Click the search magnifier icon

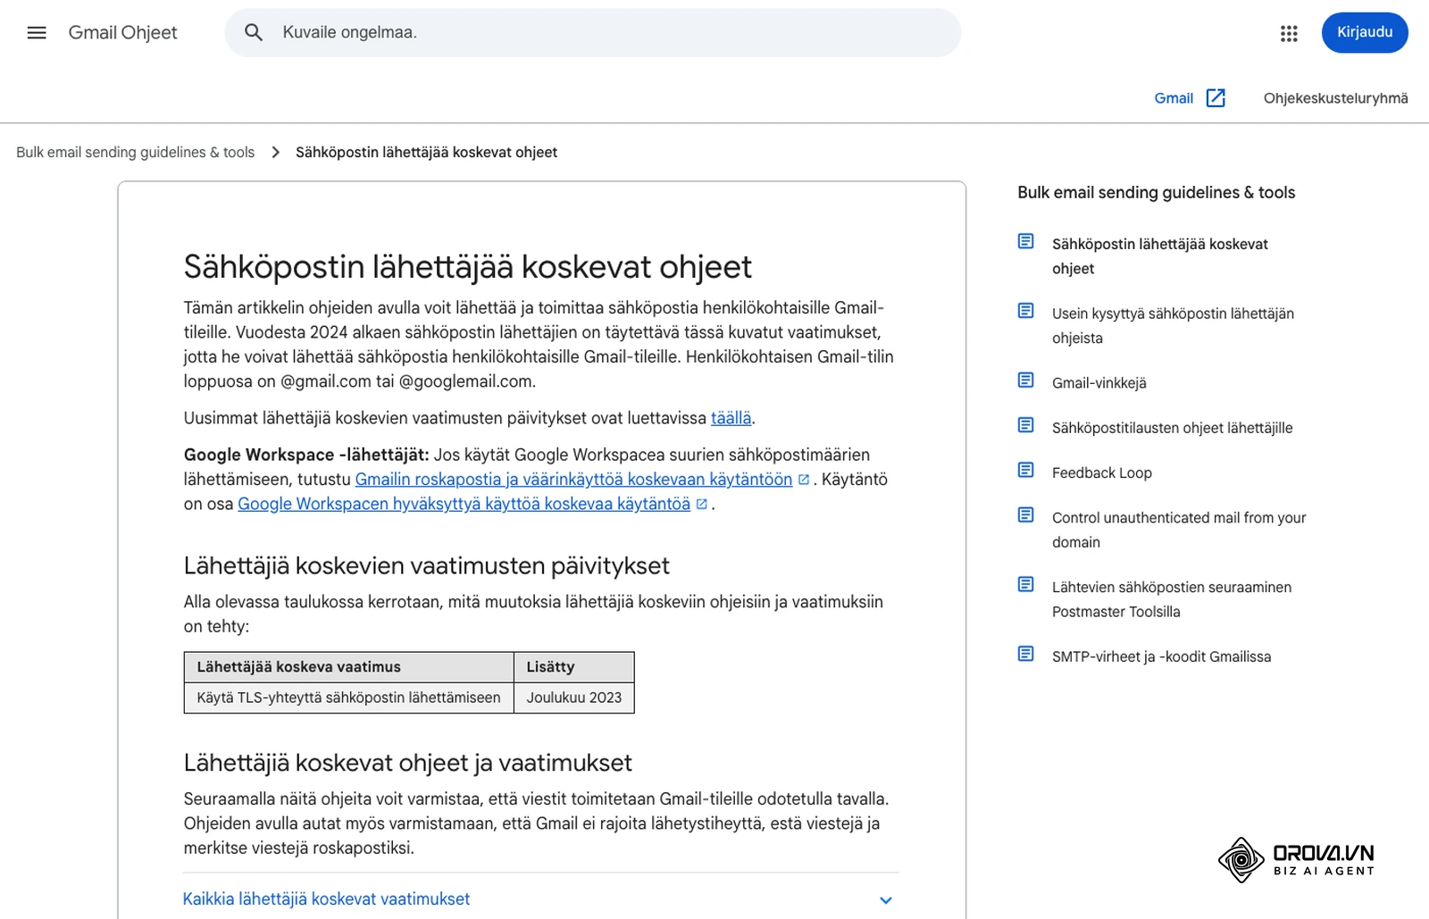coord(254,33)
